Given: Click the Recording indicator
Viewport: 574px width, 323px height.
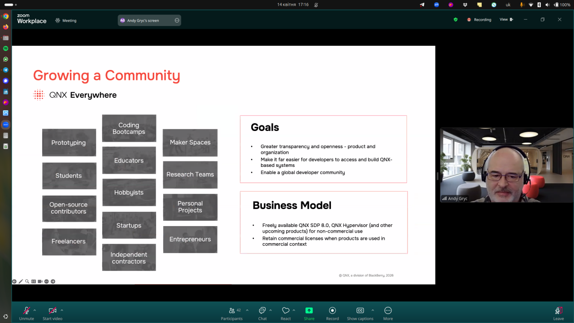Looking at the screenshot, I should click(x=479, y=20).
